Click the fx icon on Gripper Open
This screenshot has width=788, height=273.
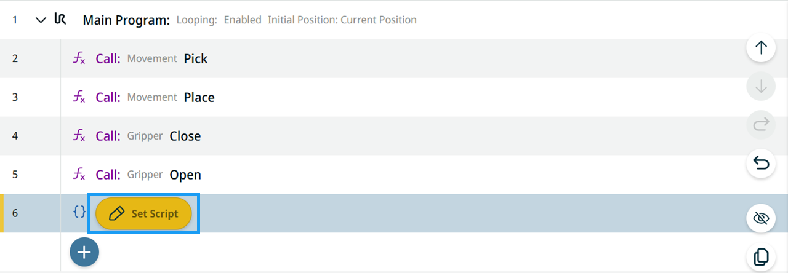[x=79, y=175]
